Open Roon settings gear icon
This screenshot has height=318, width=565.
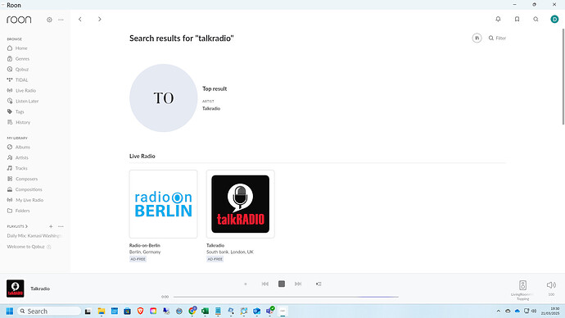coord(49,20)
